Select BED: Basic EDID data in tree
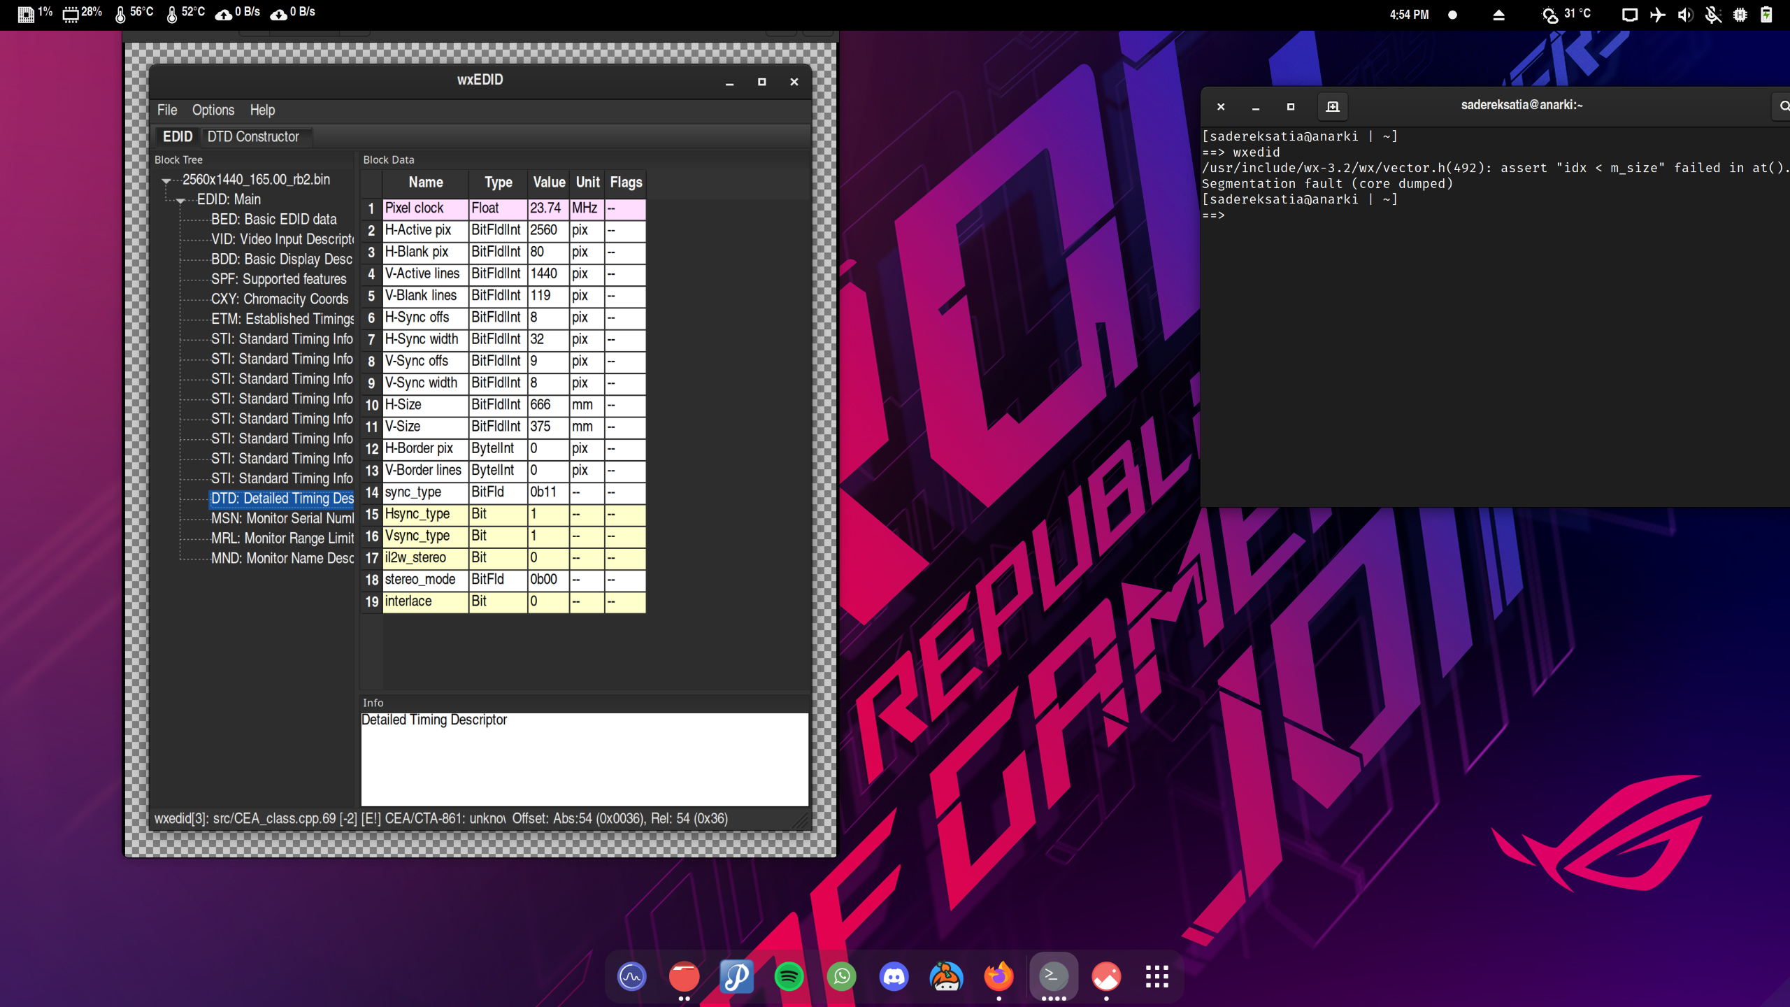Image resolution: width=1790 pixels, height=1007 pixels. tap(274, 219)
